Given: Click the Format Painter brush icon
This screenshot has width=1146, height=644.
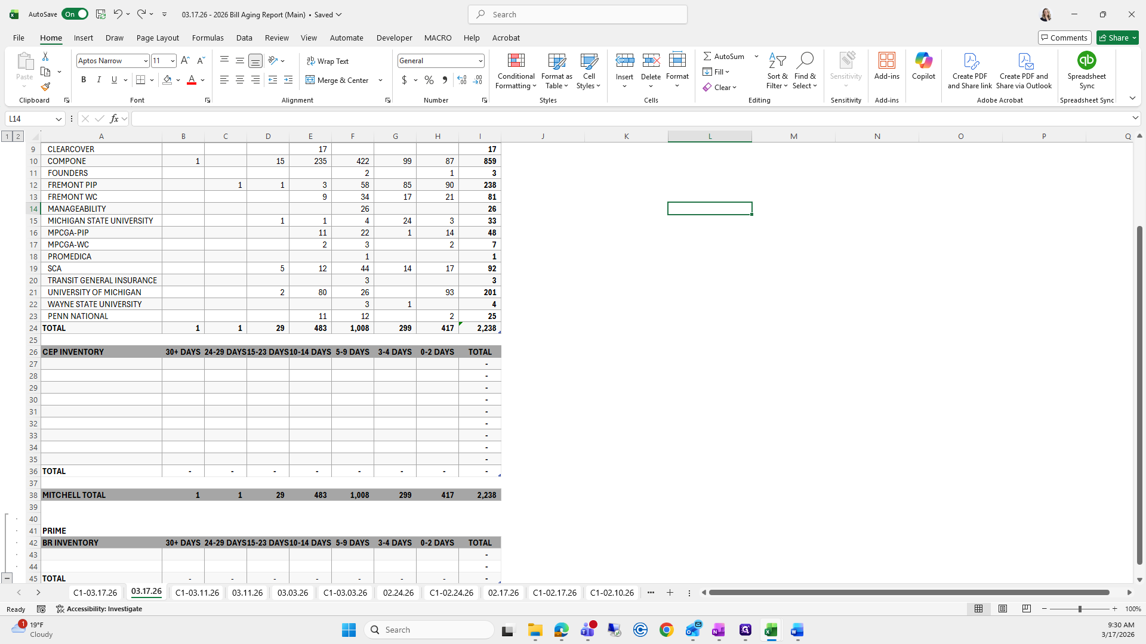Looking at the screenshot, I should 45,87.
